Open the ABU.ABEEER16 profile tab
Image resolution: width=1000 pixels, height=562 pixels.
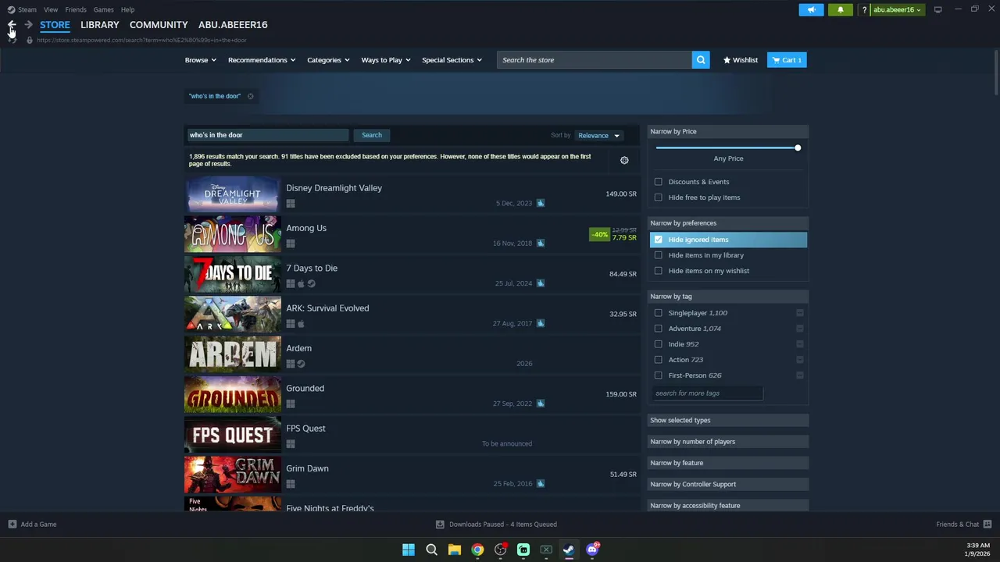(x=233, y=25)
